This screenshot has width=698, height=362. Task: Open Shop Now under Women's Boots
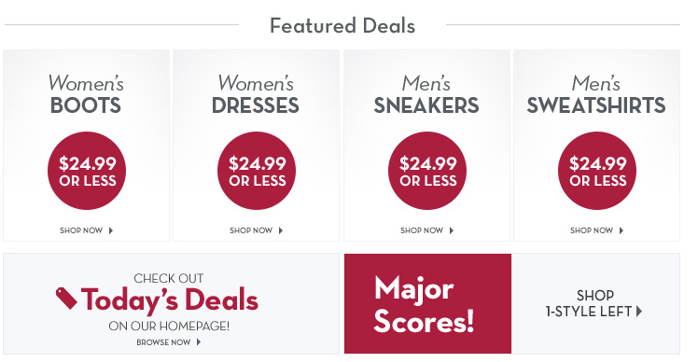pos(81,230)
